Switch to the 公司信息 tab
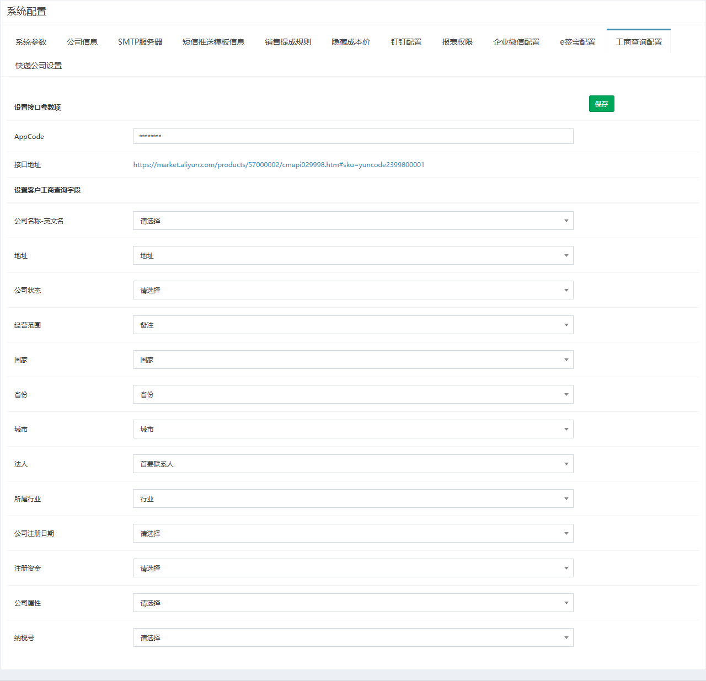The height and width of the screenshot is (681, 706). [x=82, y=42]
